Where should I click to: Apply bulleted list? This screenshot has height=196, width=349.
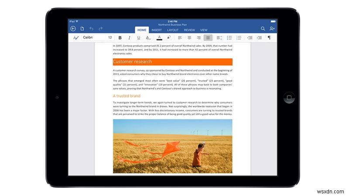tap(229, 38)
